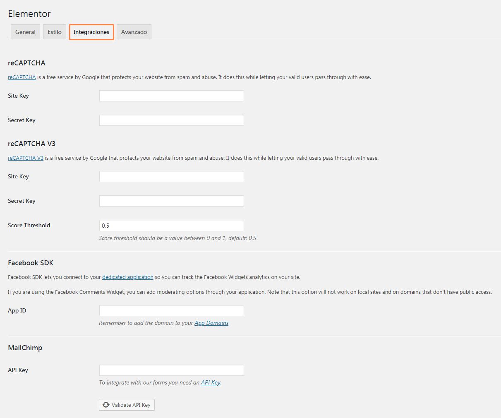Open the reCAPTCHA V3 link

26,158
